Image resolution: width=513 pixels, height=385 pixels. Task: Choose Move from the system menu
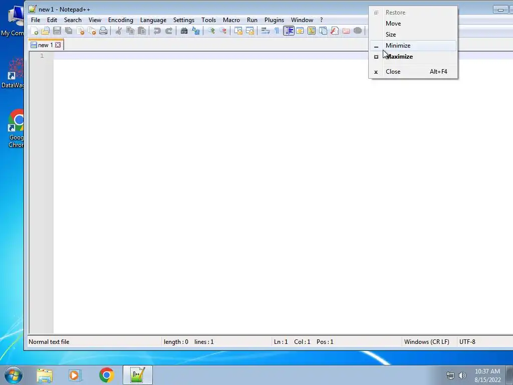(x=413, y=24)
